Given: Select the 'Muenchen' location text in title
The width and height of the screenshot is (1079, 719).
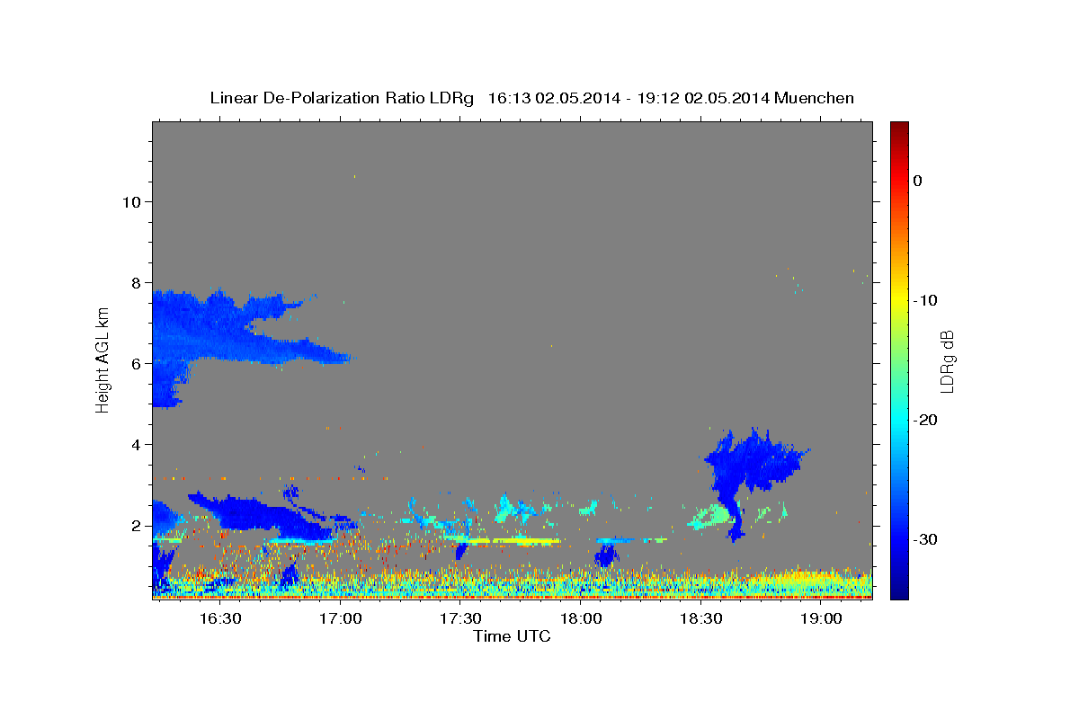Looking at the screenshot, I should tap(813, 98).
